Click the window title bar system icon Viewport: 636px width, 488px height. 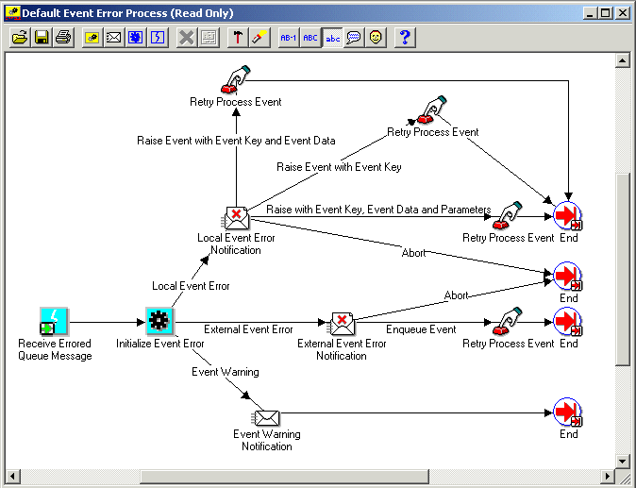click(x=12, y=13)
